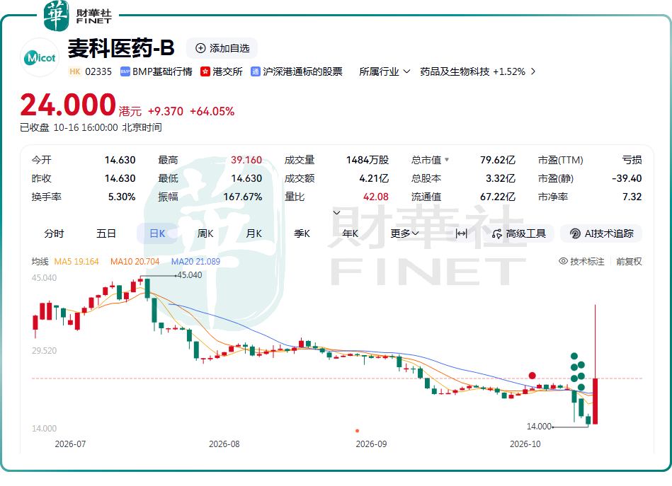Click the 成交量 1484万股 value
This screenshot has width=672, height=486.
pos(368,160)
